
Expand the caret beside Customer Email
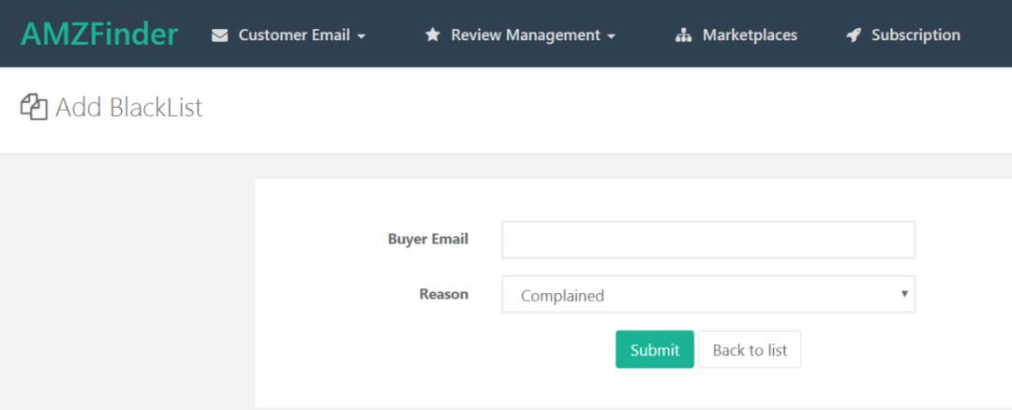[362, 37]
